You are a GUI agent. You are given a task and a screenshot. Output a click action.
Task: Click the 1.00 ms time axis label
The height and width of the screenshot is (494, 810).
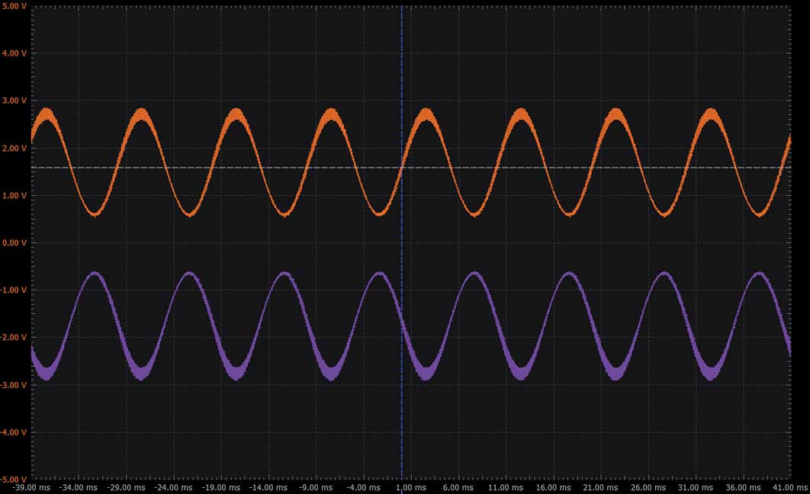coord(411,487)
